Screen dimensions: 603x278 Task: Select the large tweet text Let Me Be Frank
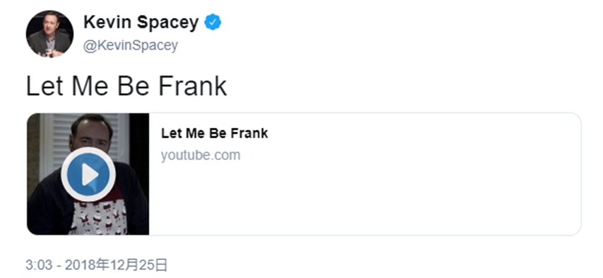click(x=126, y=86)
